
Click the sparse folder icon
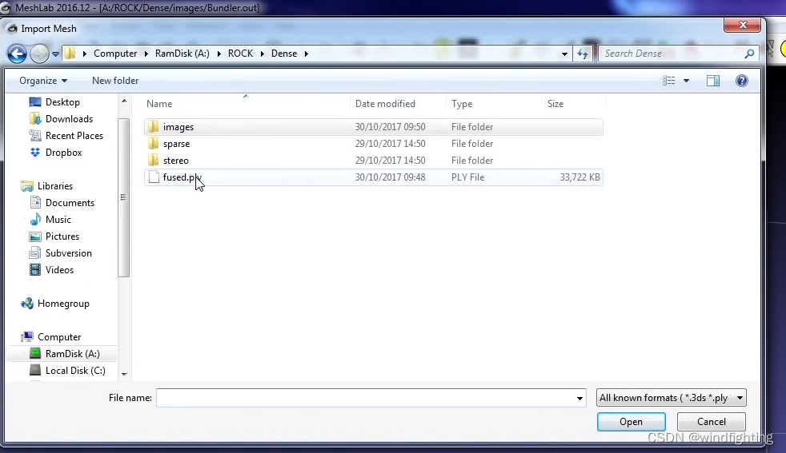point(154,144)
